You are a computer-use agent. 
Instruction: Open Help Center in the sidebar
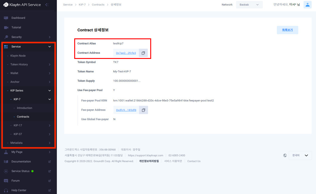pyautogui.click(x=19, y=190)
